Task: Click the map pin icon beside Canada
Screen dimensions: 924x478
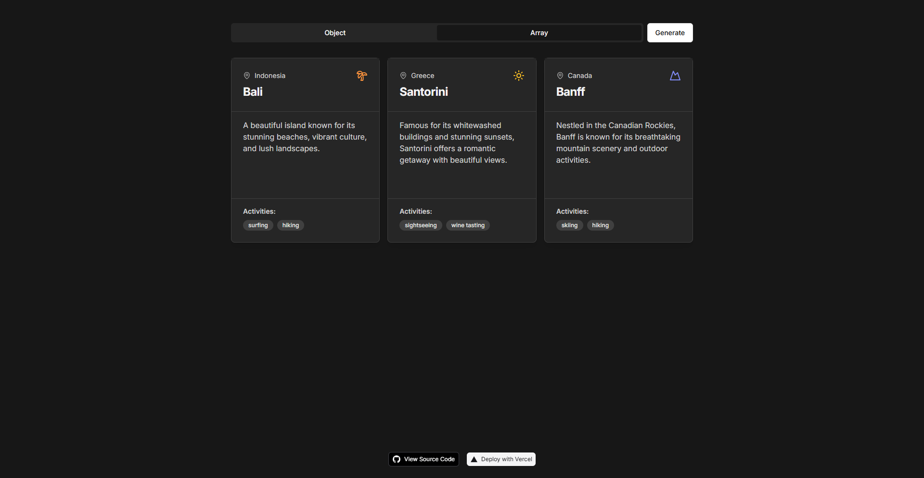Action: coord(560,76)
